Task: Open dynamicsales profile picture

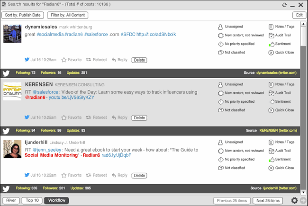Action: point(12,34)
